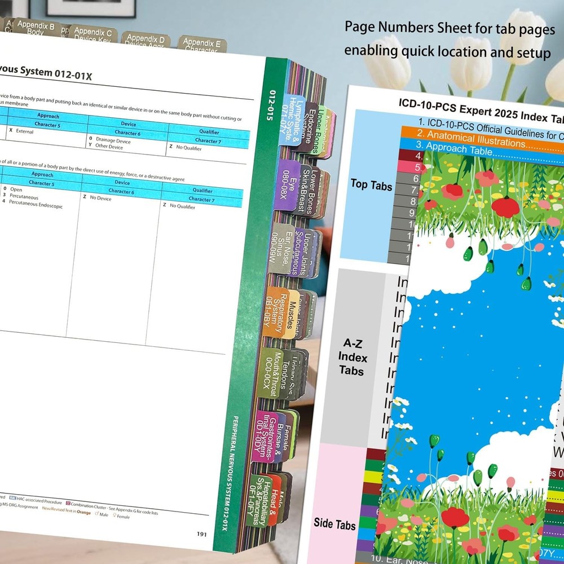Click the 'A-Z Index Tabs' section label

point(352,357)
